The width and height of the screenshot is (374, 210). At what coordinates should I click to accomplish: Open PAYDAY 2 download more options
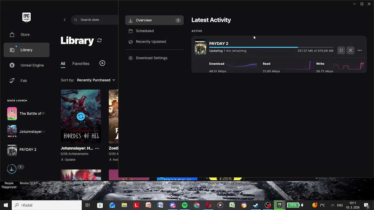(360, 50)
